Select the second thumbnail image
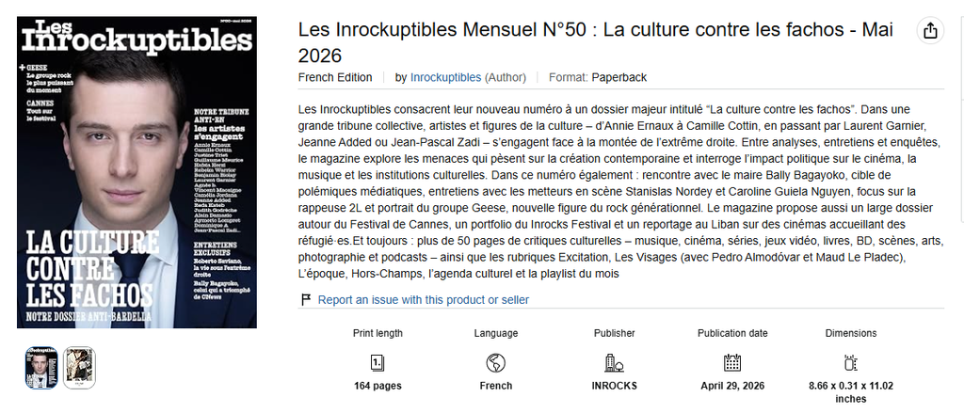The width and height of the screenshot is (964, 413). (x=79, y=368)
